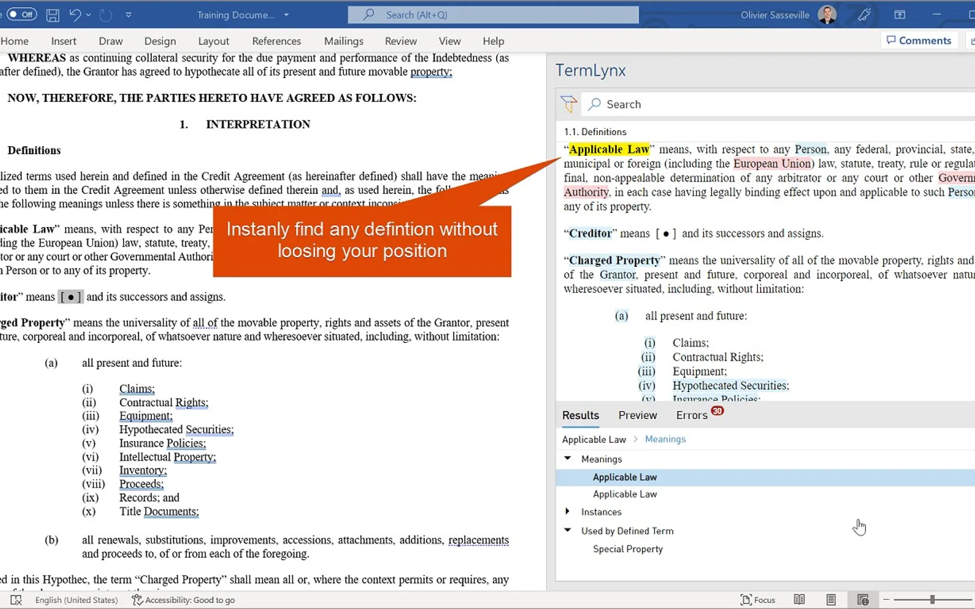Click the Comments button
The image size is (975, 609).
coord(919,40)
